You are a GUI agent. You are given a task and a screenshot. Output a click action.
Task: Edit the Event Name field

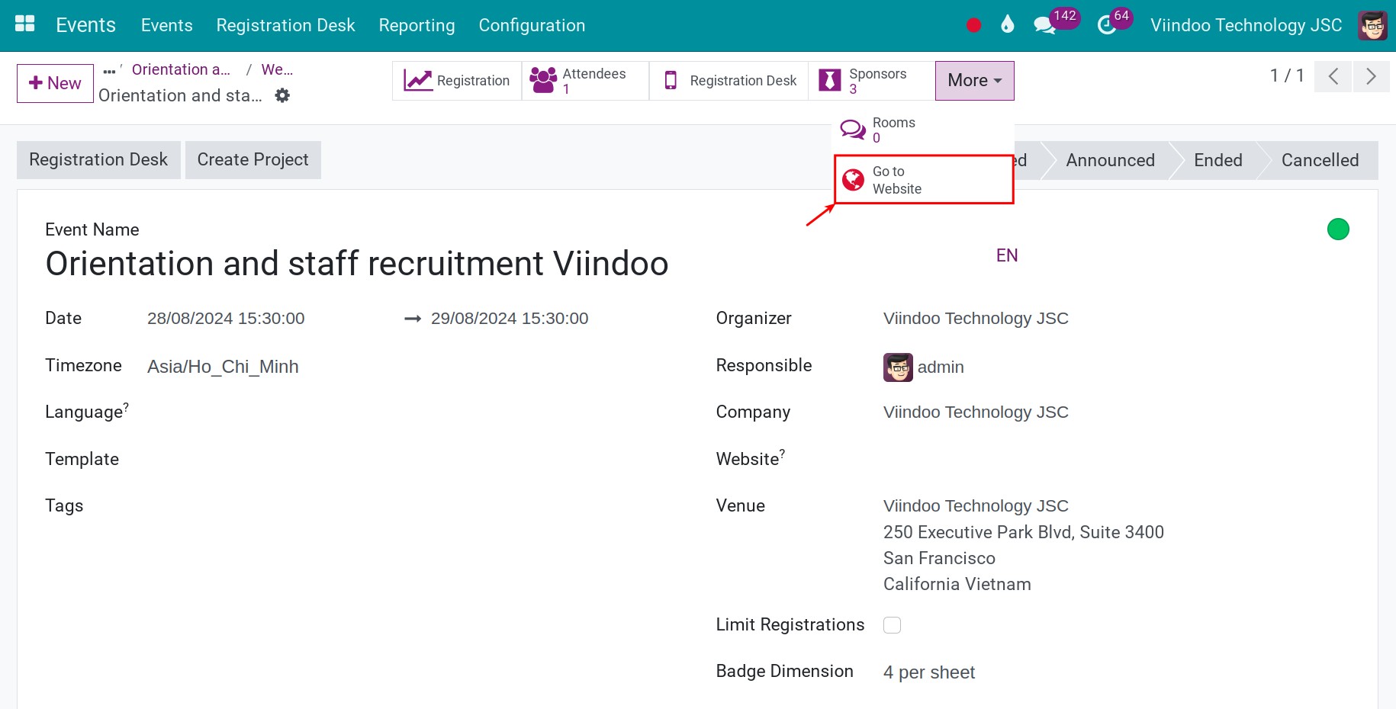357,264
